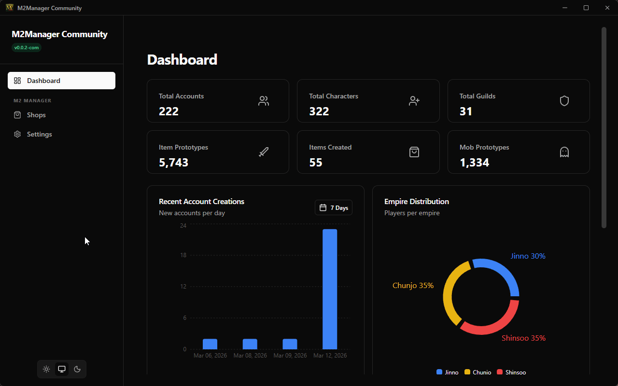Select system theme monitor icon
This screenshot has width=618, height=386.
pyautogui.click(x=62, y=369)
